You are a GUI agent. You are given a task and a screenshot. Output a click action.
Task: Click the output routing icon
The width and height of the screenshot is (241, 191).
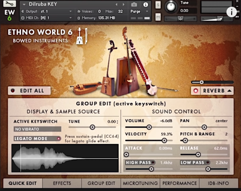[x=23, y=11]
